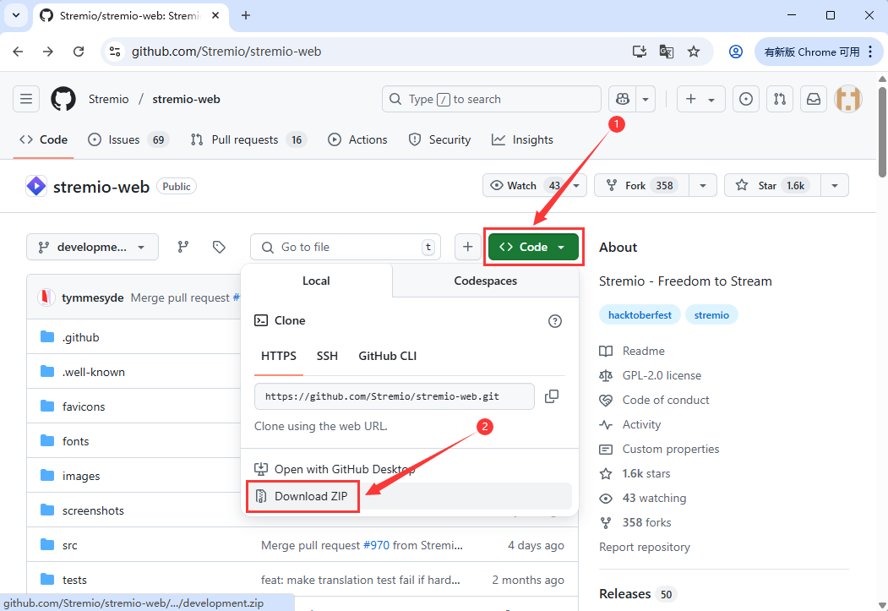Open the images folder
The width and height of the screenshot is (888, 611).
81,477
